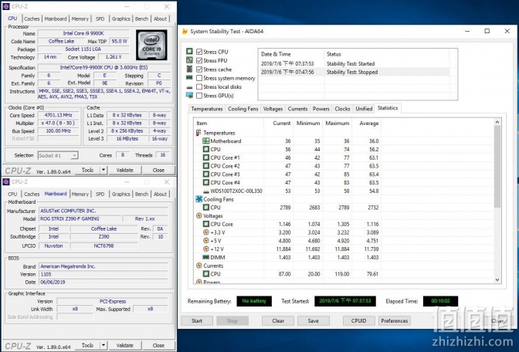Toggle Stress cache checkbox
This screenshot has width=519, height=352.
[x=199, y=69]
